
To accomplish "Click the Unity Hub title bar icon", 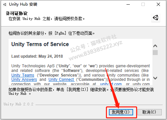I will pyautogui.click(x=5, y=5).
